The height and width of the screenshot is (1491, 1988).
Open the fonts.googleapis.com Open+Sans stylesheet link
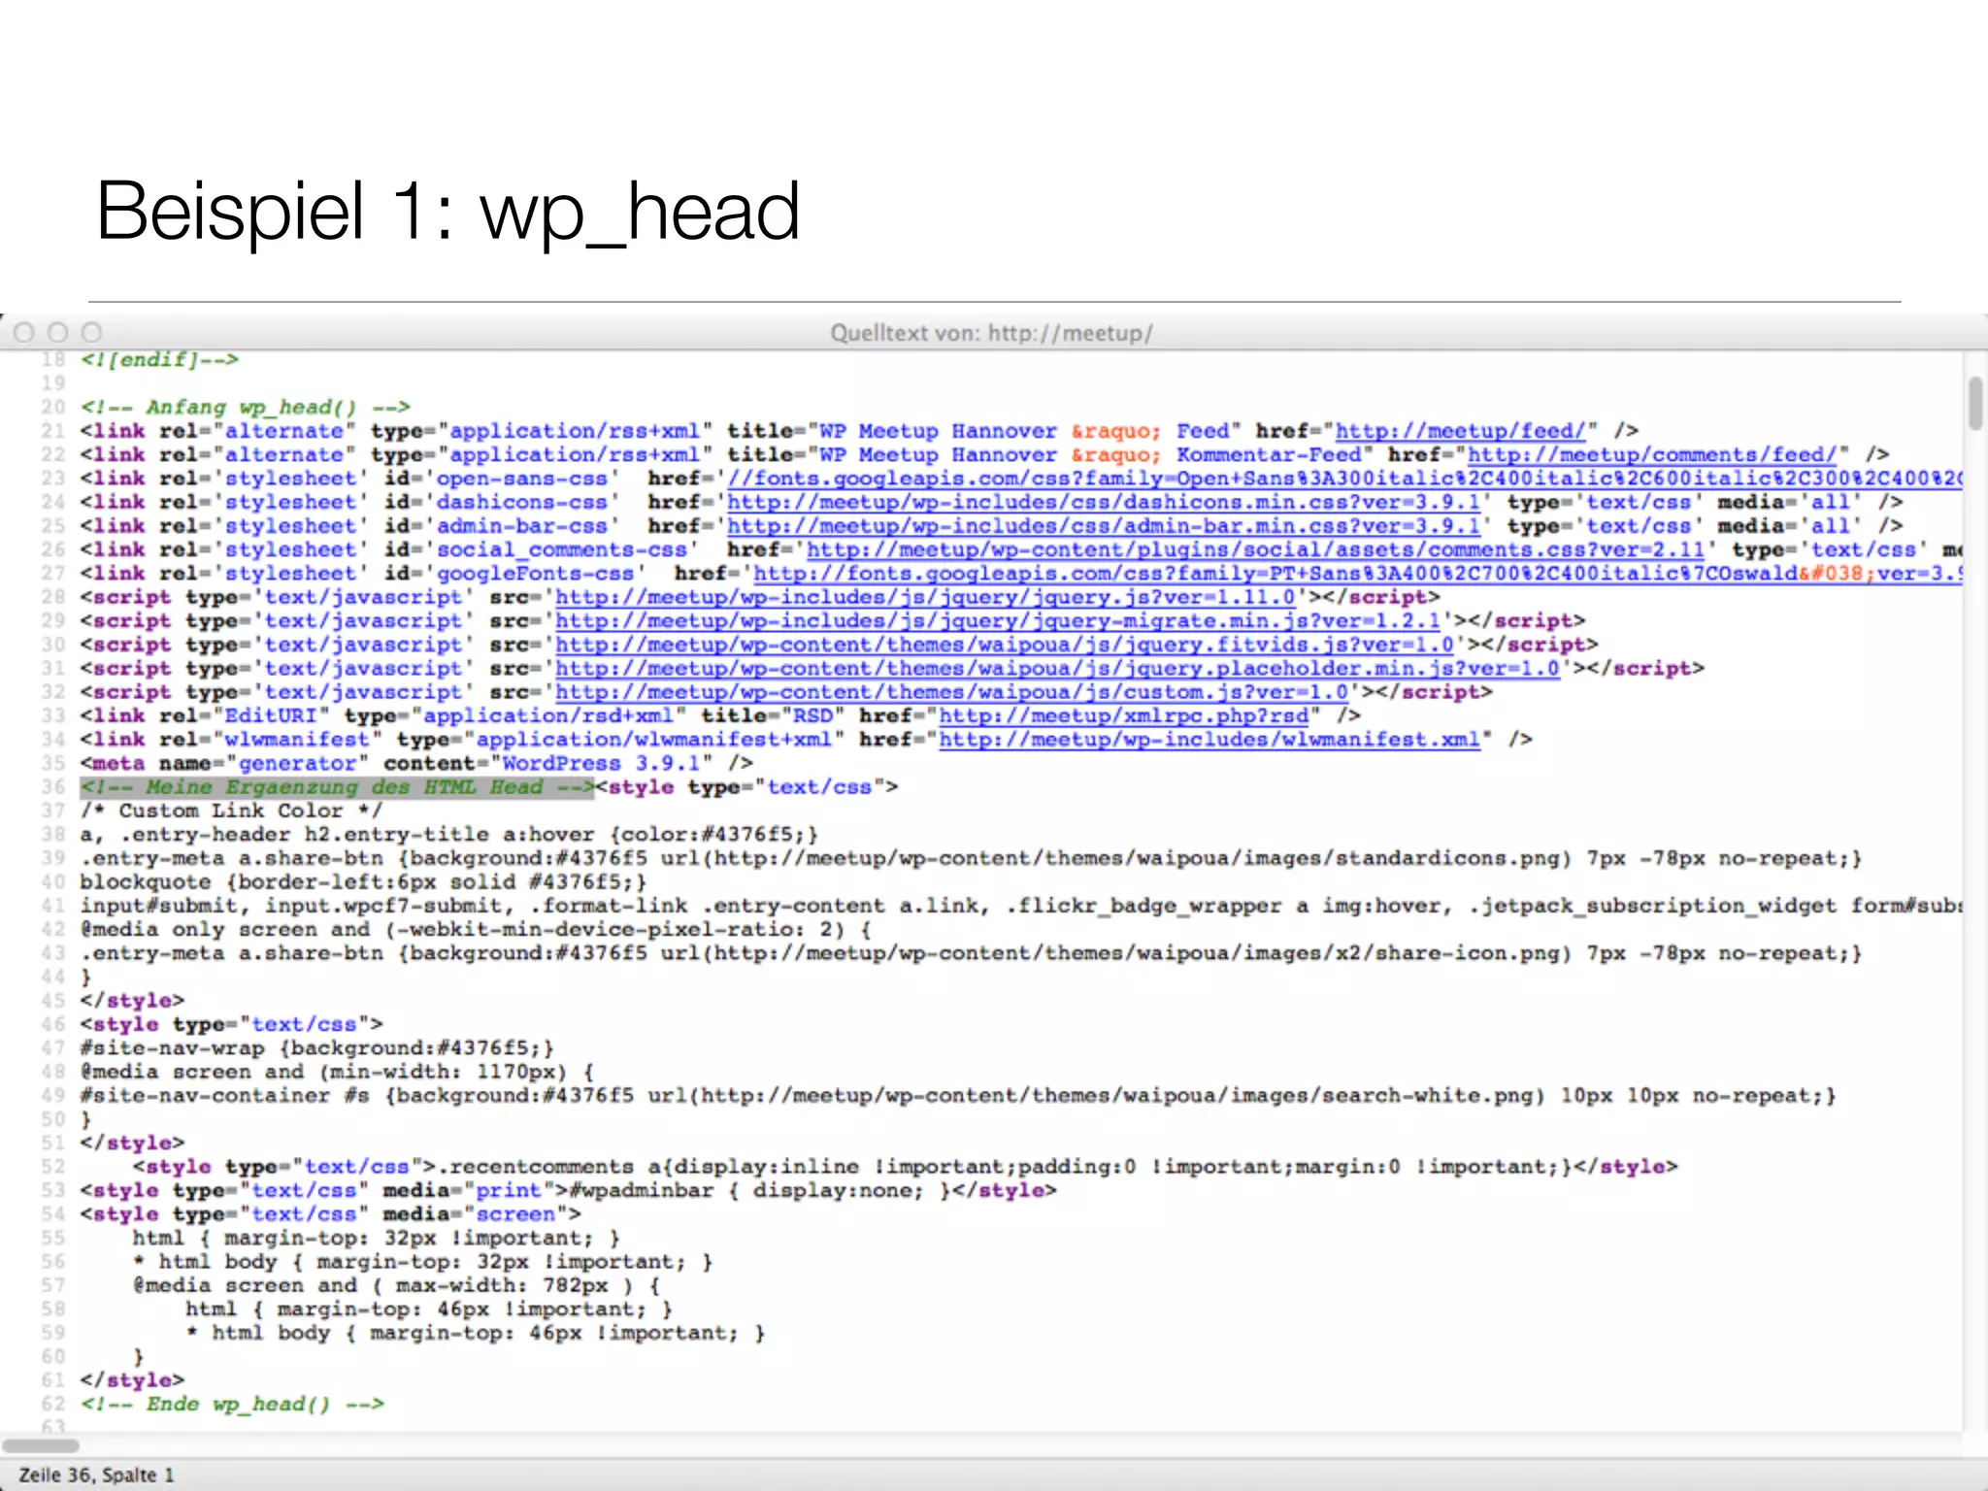pyautogui.click(x=1345, y=479)
